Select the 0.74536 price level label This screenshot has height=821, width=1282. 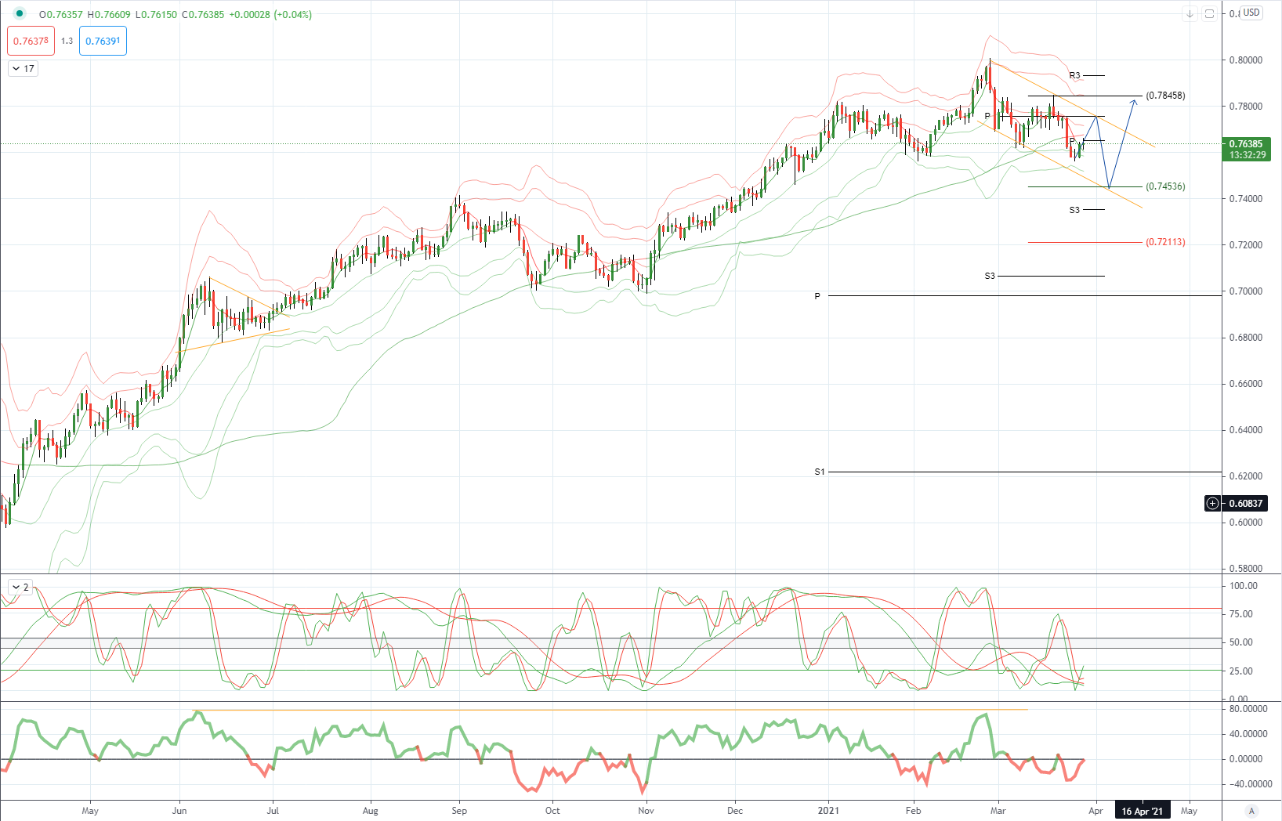pos(1165,186)
